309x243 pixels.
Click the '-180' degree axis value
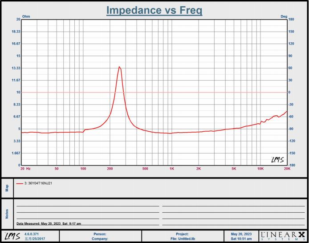click(292, 165)
